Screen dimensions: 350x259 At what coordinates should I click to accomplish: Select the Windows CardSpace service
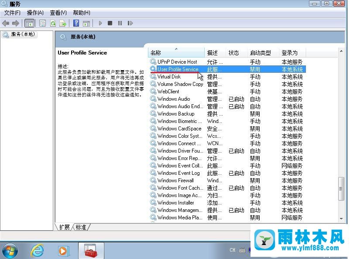tap(179, 129)
